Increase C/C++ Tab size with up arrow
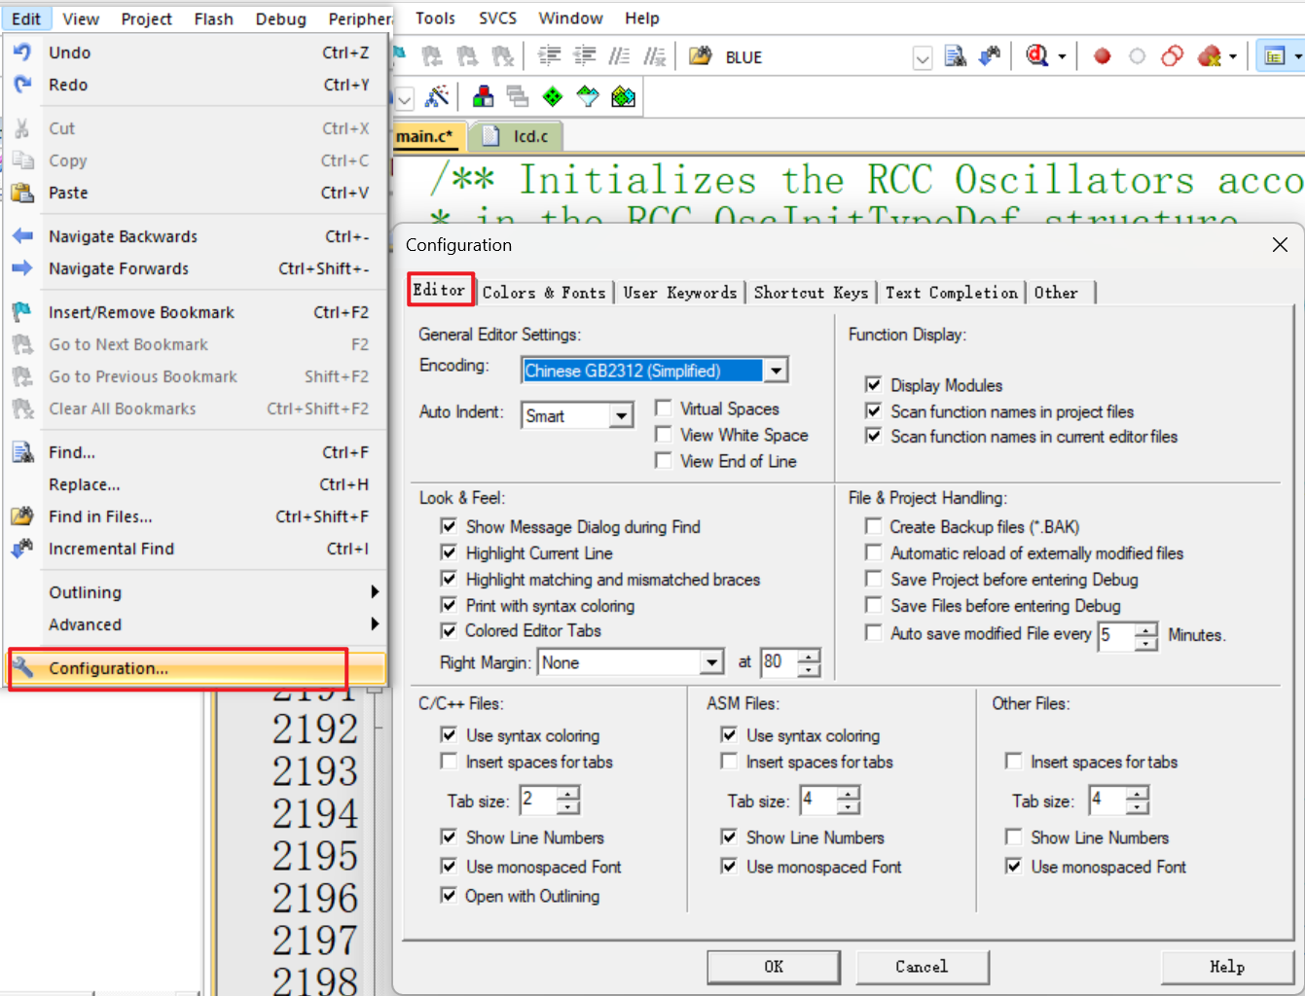 (x=568, y=794)
